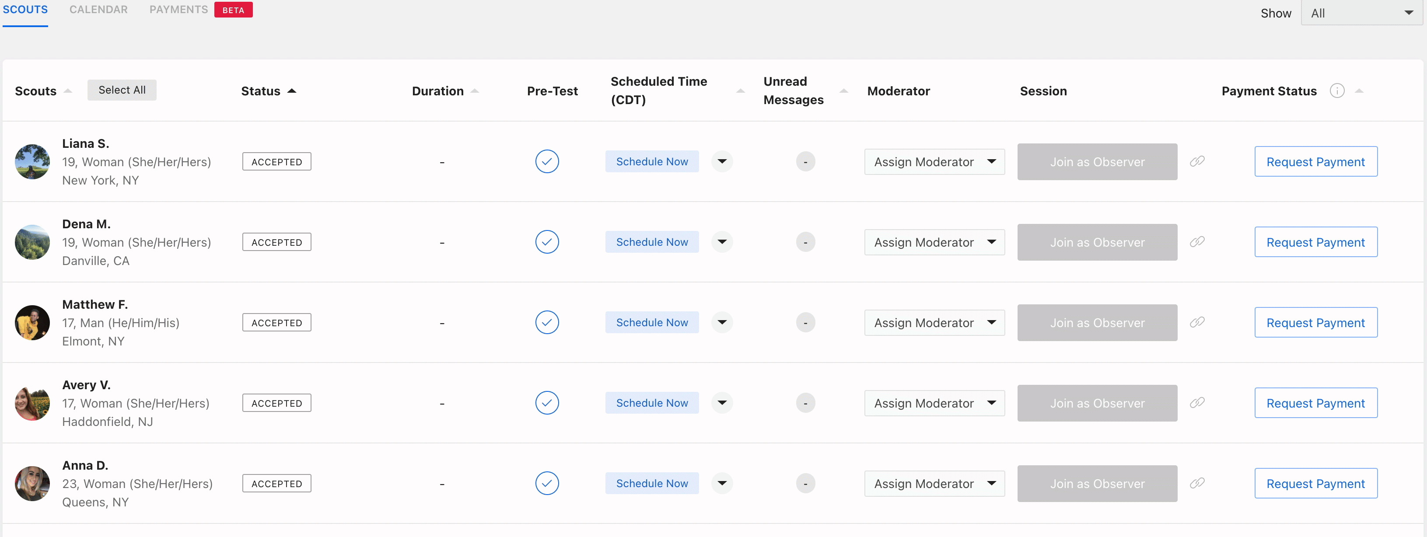Open Liana S.'s profile photo
Image resolution: width=1427 pixels, height=537 pixels.
[x=32, y=162]
